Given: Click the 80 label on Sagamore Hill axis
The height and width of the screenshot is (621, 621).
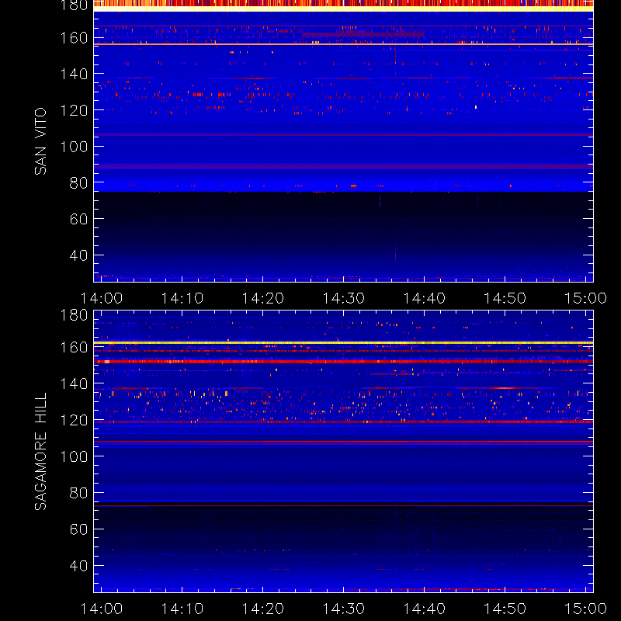Looking at the screenshot, I should 78,493.
